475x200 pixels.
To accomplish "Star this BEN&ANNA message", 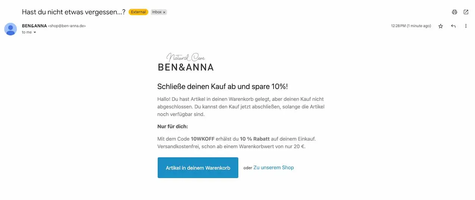I will tap(441, 26).
